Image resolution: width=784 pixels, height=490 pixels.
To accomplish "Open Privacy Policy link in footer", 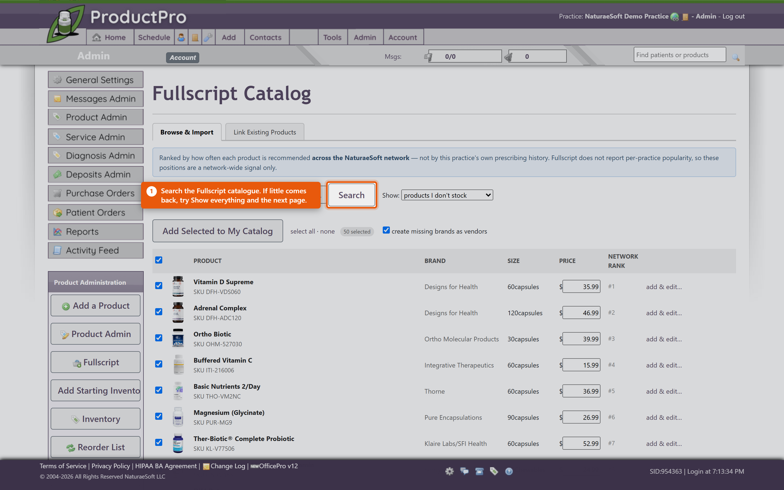I will click(x=111, y=466).
